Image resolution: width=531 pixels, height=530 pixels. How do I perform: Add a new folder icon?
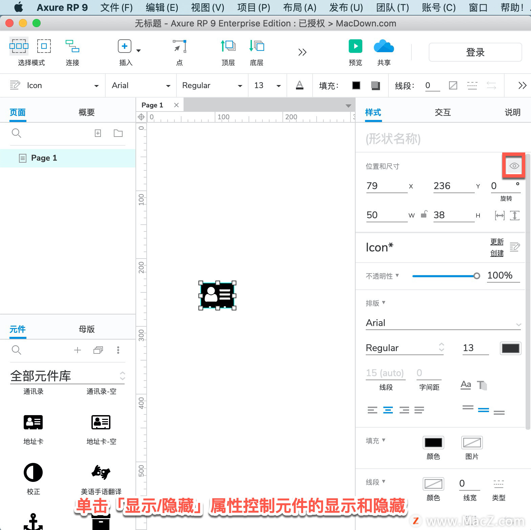pos(118,133)
